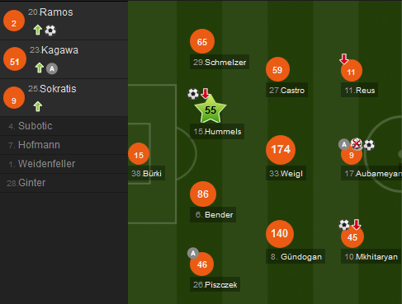Click the missed penalty icon above Aubameyang
The image size is (402, 304).
[357, 144]
